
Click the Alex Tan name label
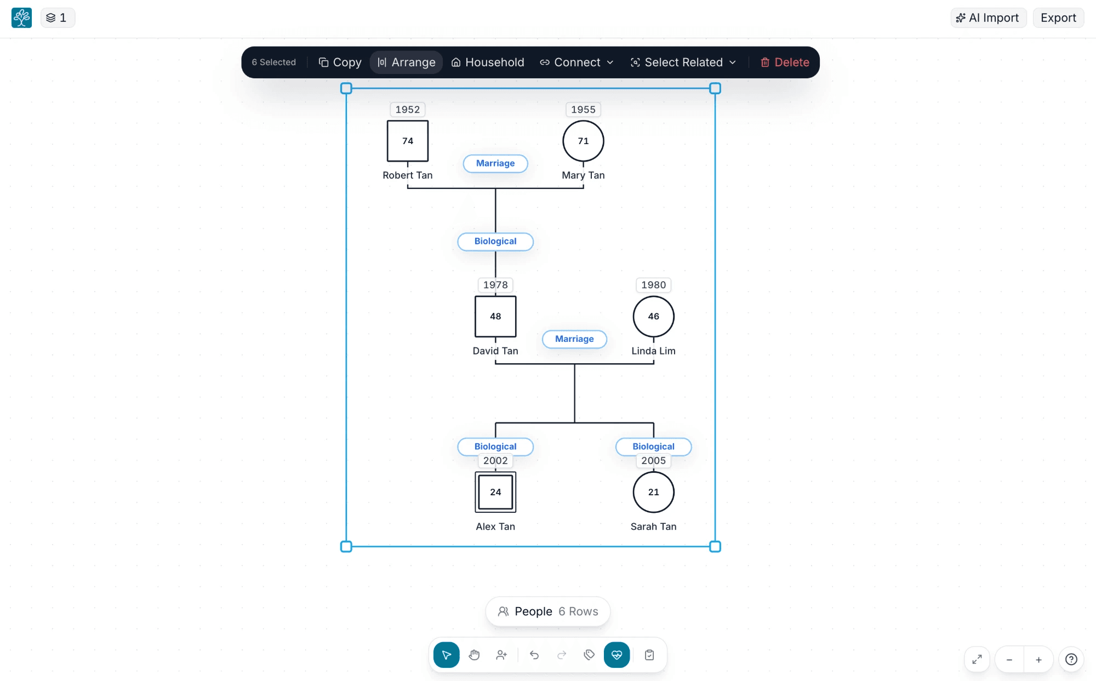495,527
